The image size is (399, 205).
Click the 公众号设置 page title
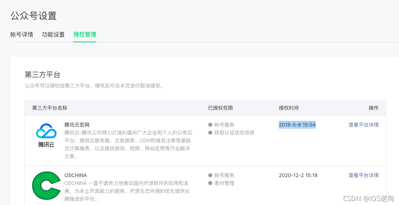[x=33, y=16]
